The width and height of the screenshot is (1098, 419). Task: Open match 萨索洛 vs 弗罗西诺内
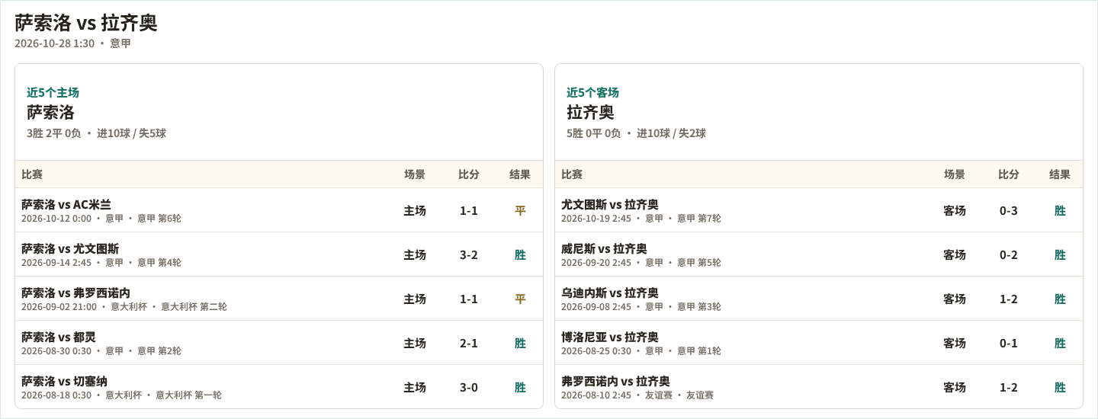[x=75, y=293]
